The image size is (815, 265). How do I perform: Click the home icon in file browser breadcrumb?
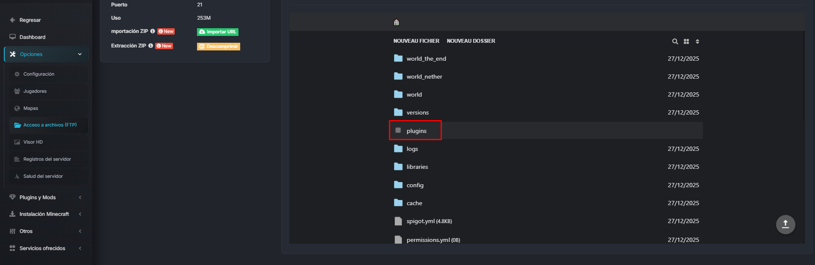coord(396,22)
